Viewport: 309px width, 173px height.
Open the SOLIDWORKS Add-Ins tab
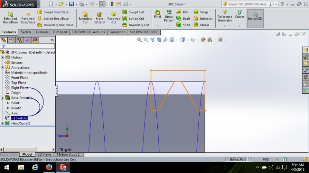pos(88,32)
